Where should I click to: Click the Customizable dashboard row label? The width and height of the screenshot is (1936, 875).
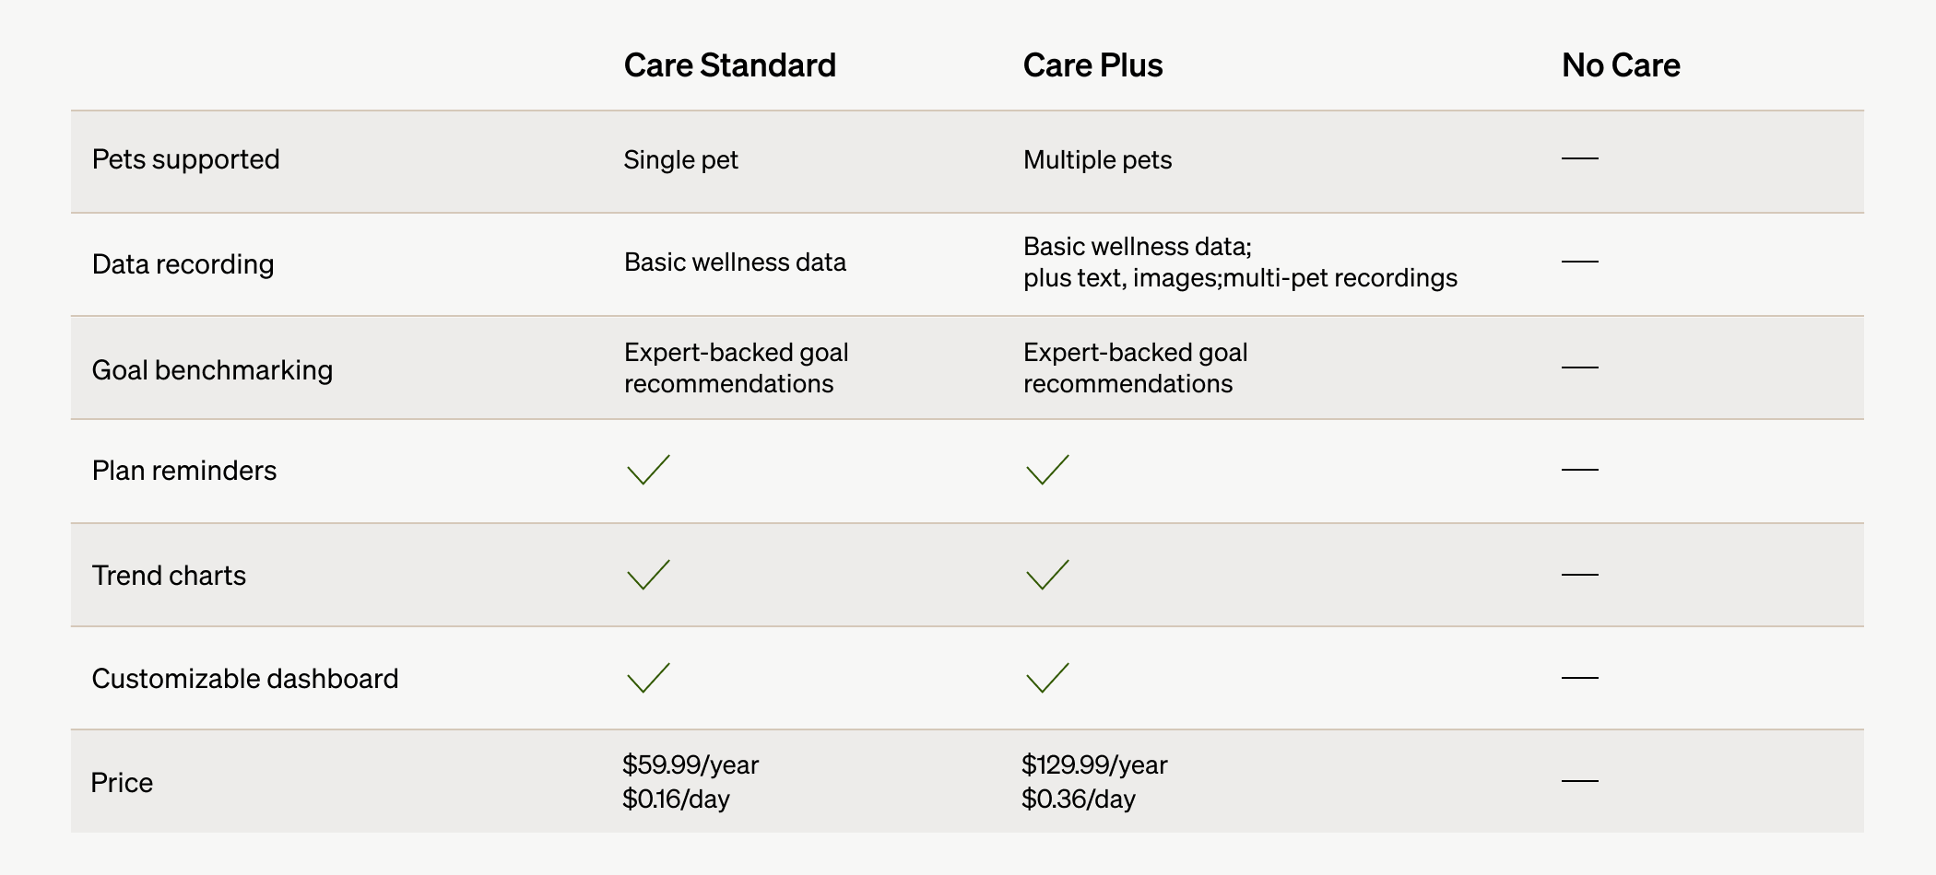point(245,679)
